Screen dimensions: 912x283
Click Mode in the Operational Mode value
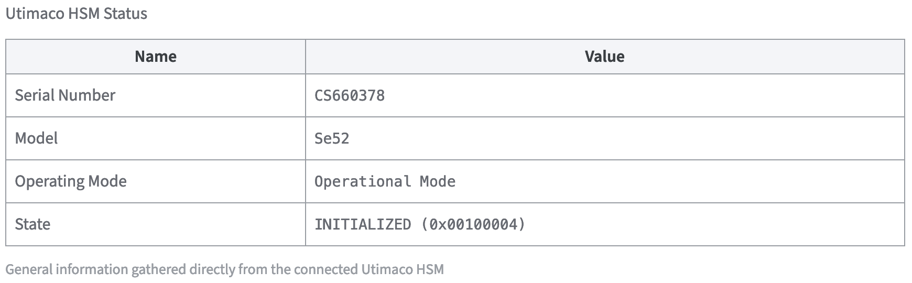[438, 181]
